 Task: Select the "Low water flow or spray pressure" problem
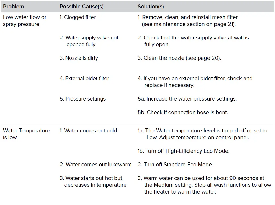[x=25, y=21]
